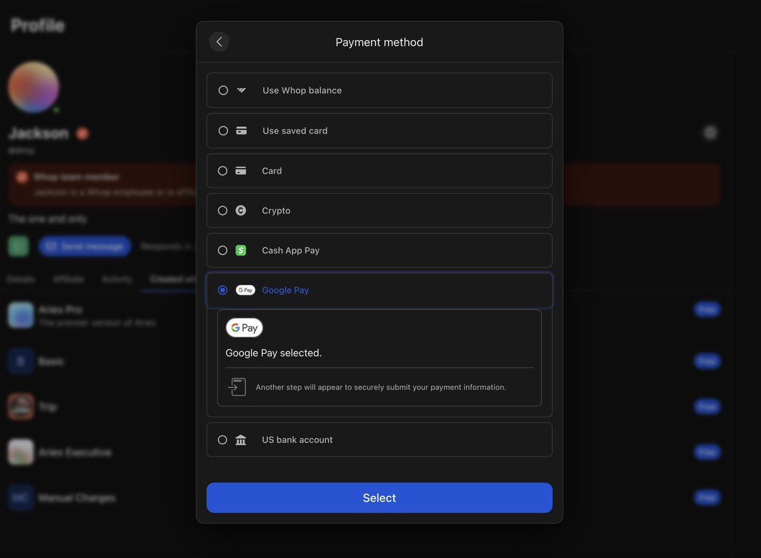Expand the Crypto payment option
Screen dimensions: 761x558
[379, 210]
